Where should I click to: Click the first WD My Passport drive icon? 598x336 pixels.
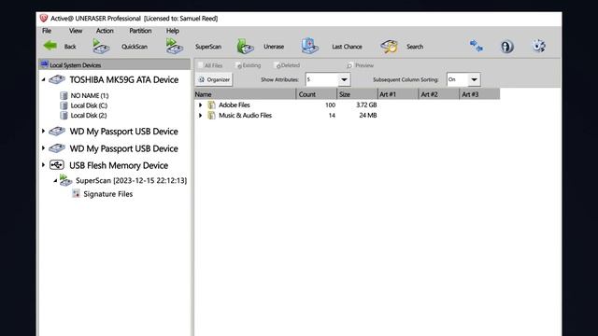pos(57,132)
